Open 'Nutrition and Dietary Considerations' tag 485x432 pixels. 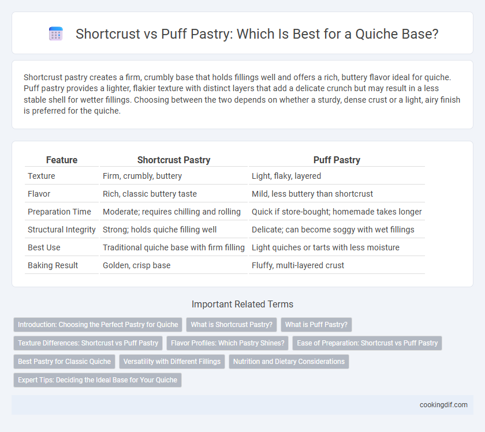click(x=289, y=362)
